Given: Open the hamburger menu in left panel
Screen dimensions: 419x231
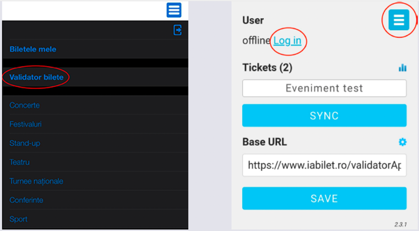Looking at the screenshot, I should [x=174, y=10].
